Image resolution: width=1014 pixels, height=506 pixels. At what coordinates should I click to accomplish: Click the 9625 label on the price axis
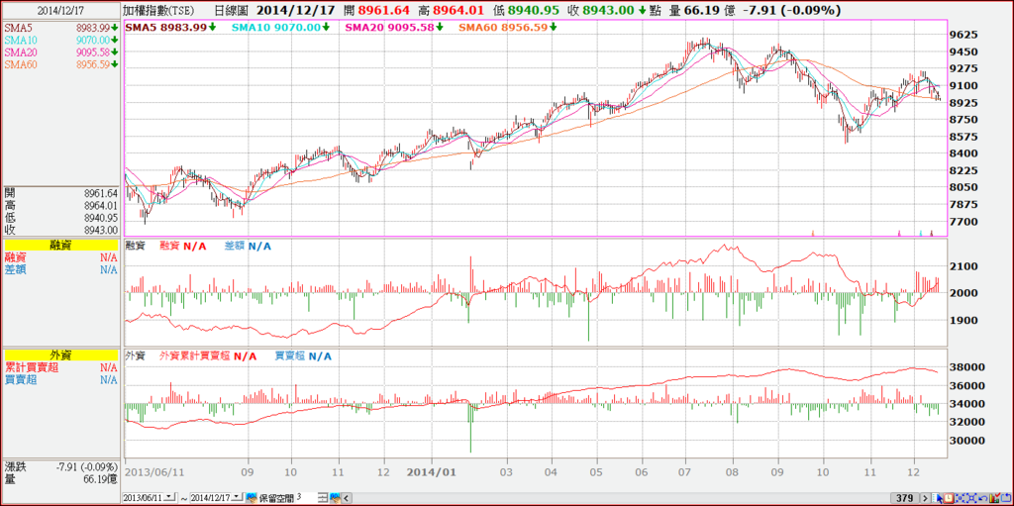[x=963, y=35]
